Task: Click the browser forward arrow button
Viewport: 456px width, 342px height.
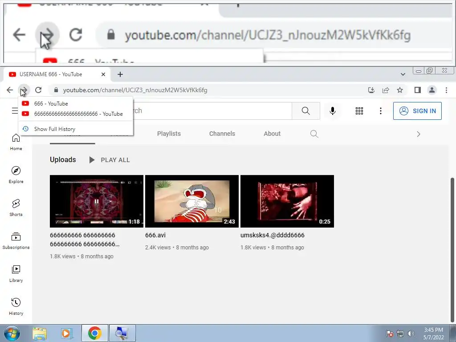Action: (24, 90)
